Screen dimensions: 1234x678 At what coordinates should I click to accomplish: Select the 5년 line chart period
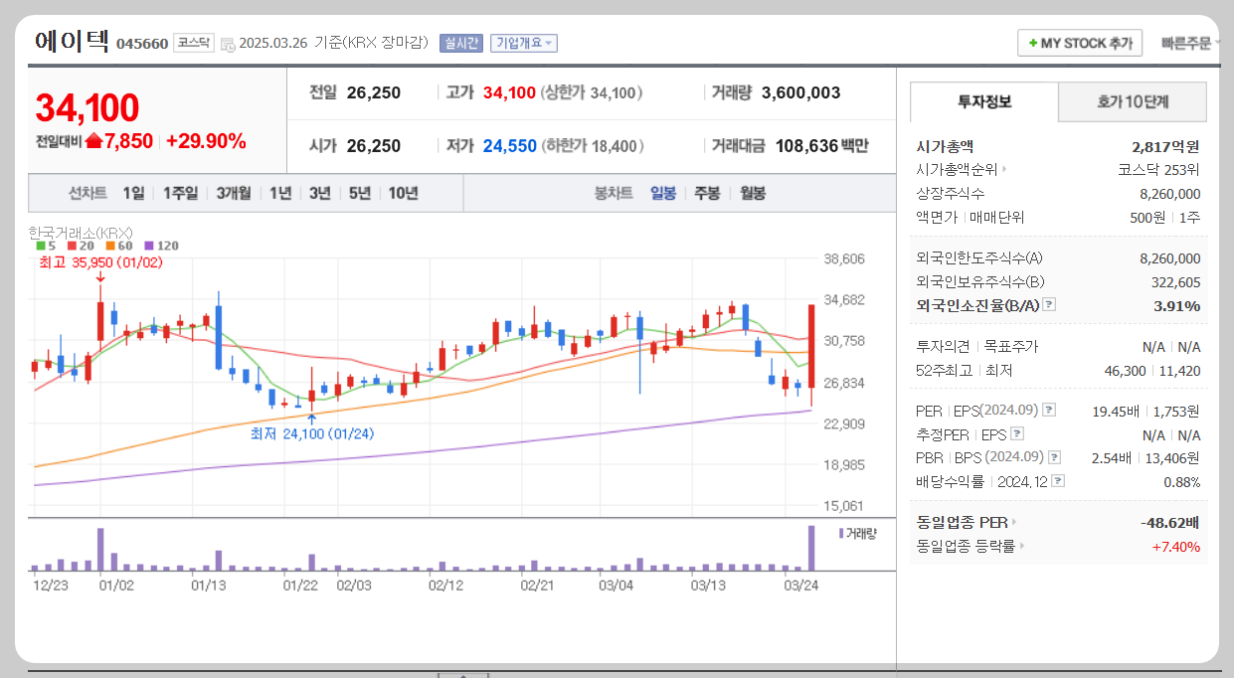click(x=359, y=193)
